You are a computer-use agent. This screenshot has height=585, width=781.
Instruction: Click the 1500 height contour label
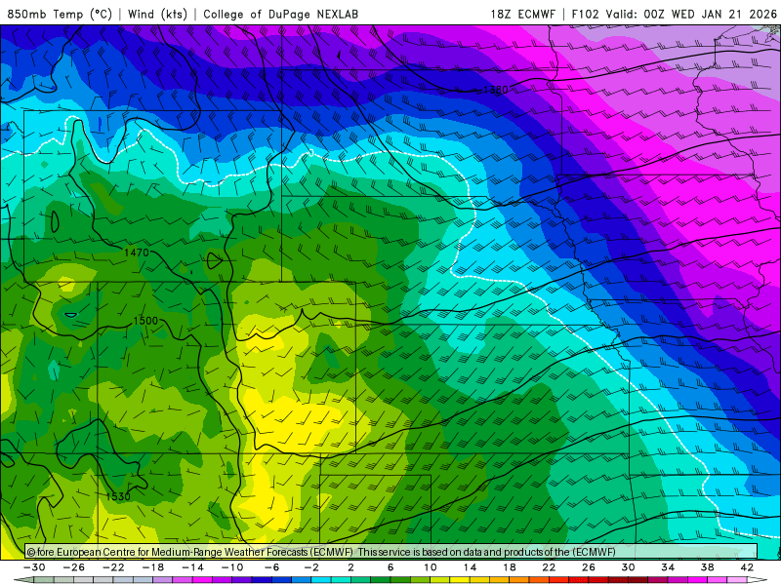point(145,321)
